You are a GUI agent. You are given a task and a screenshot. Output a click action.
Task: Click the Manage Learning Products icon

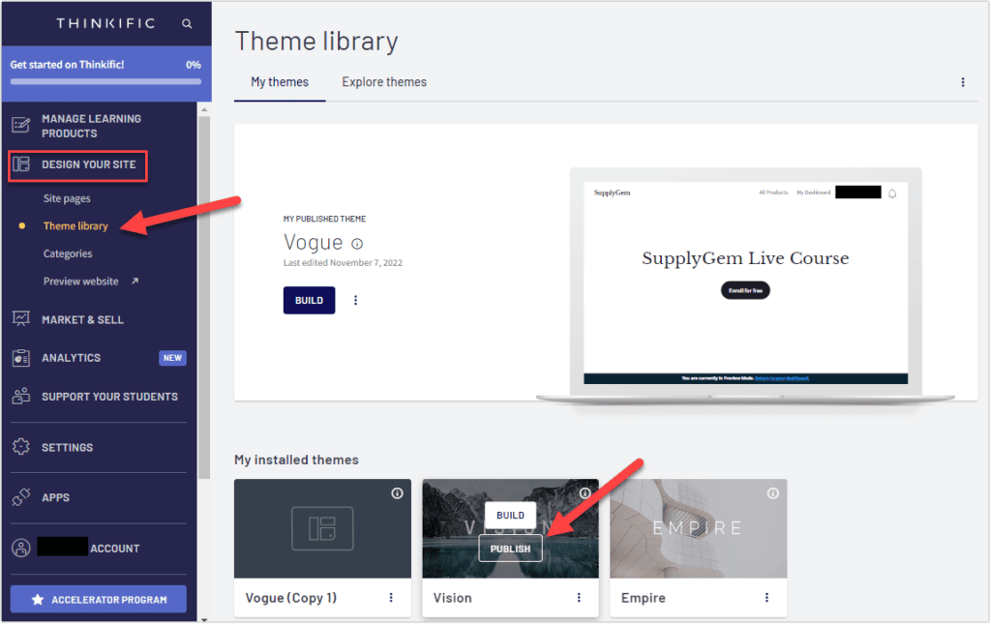(x=21, y=125)
